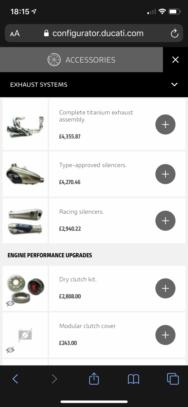Add dry clutch kit accessory
The height and width of the screenshot is (407, 188).
pos(165,288)
